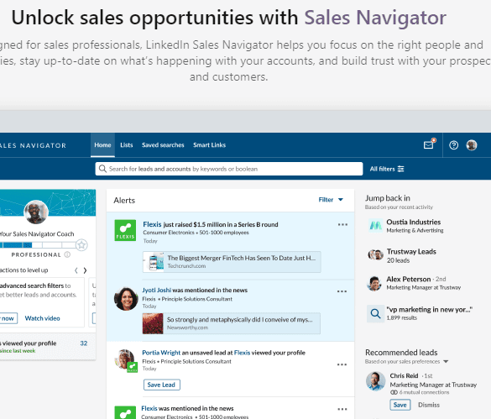Click the Flexis logo on Series B alert
This screenshot has width=491, height=419.
[125, 230]
